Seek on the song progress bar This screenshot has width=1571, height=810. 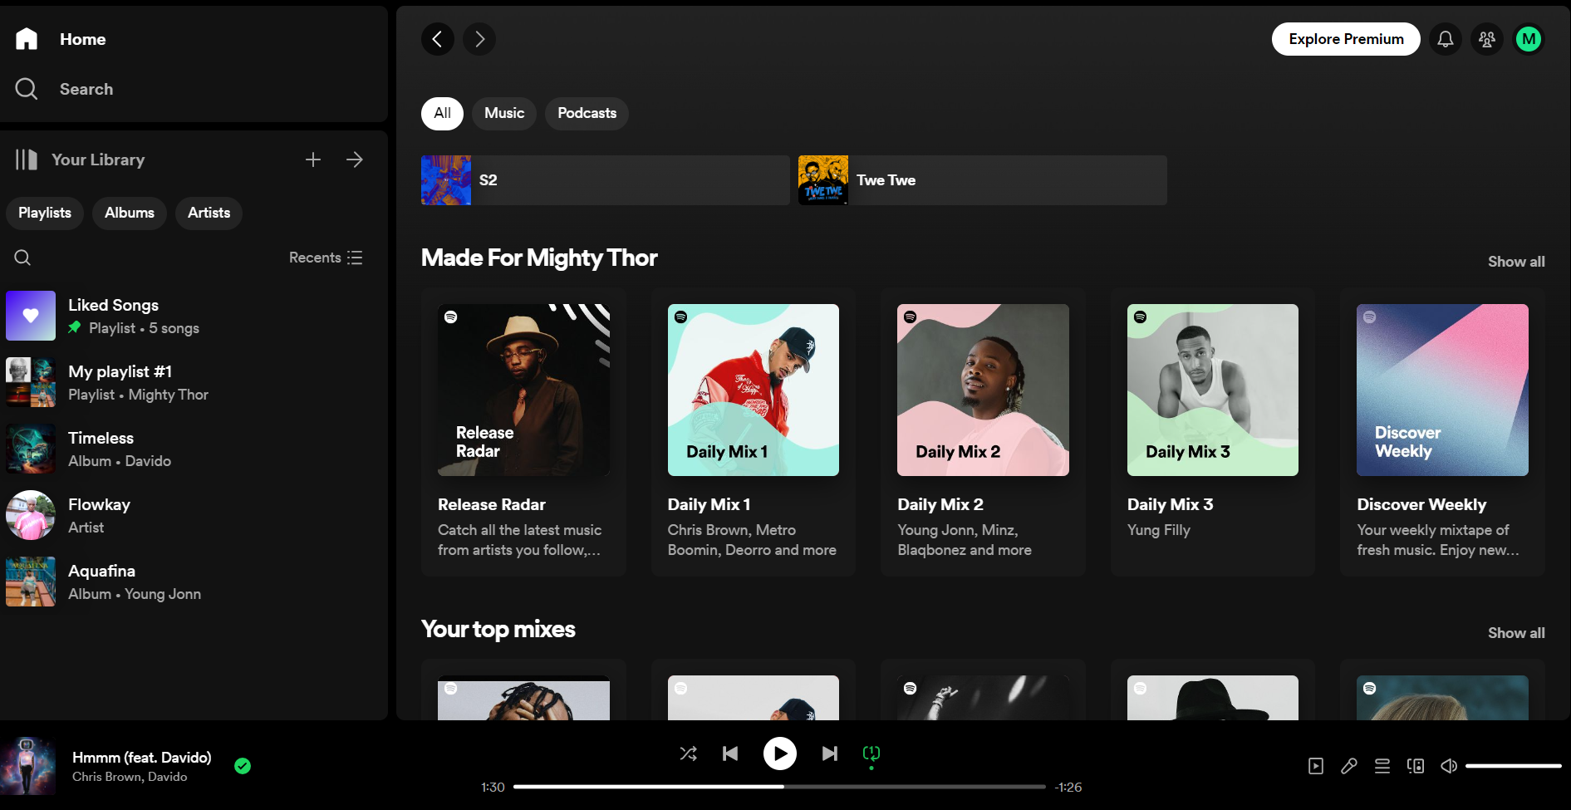pos(779,787)
